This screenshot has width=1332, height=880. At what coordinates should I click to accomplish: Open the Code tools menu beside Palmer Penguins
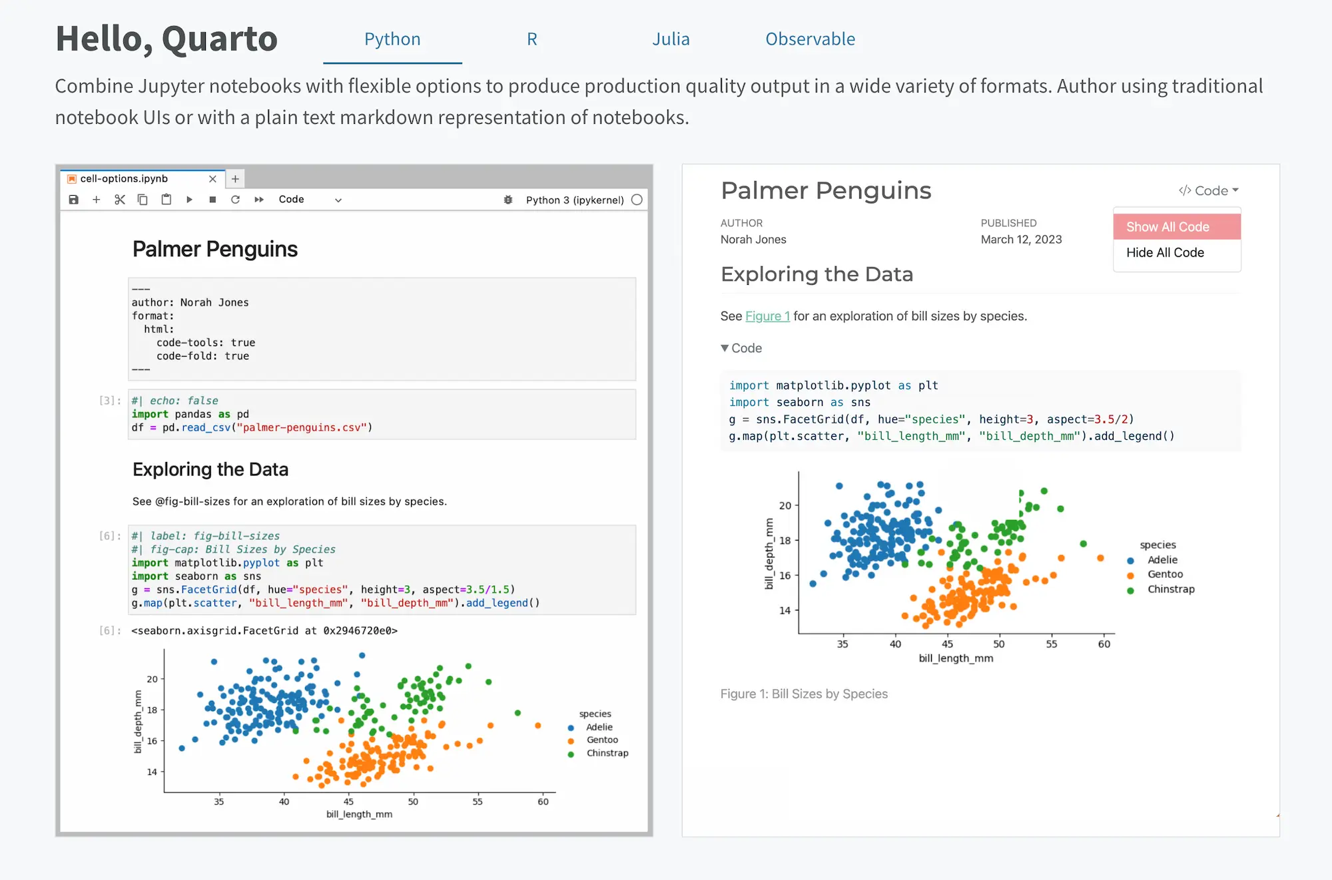click(1208, 191)
